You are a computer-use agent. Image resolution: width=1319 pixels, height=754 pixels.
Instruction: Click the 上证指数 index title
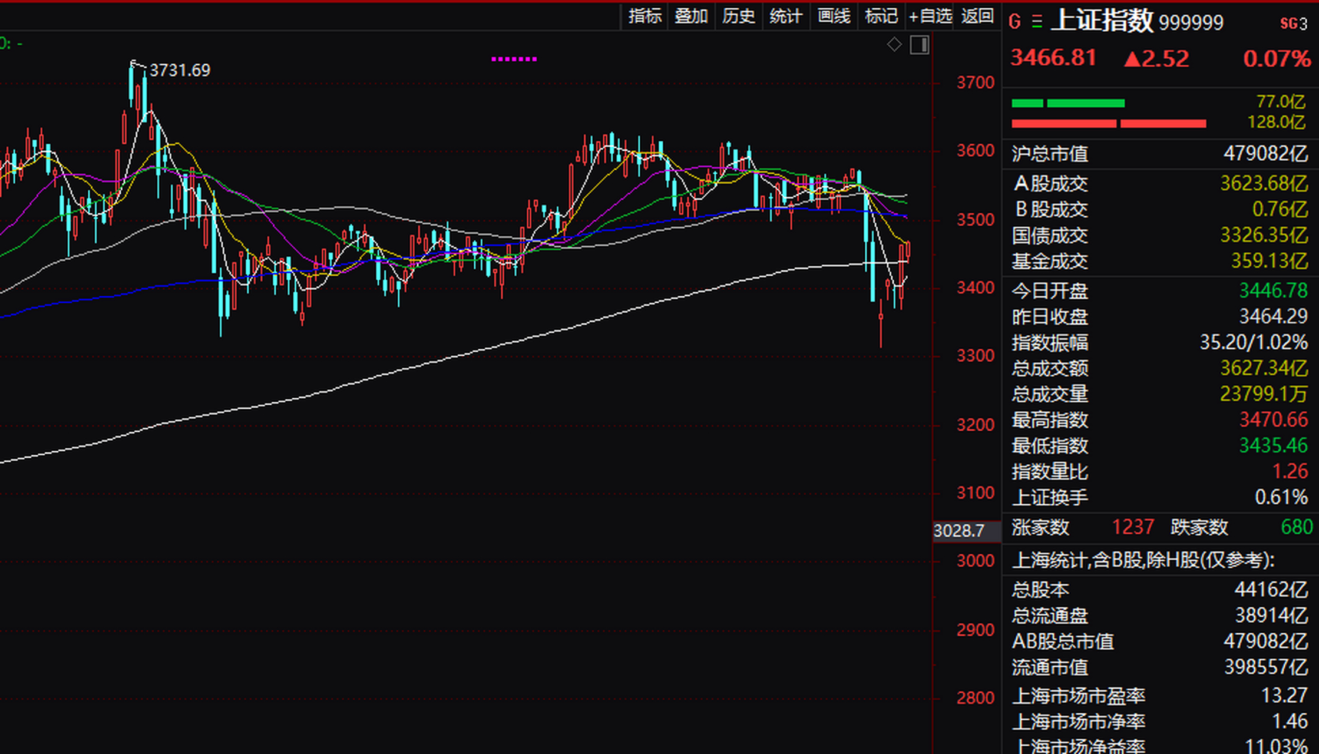click(1102, 21)
